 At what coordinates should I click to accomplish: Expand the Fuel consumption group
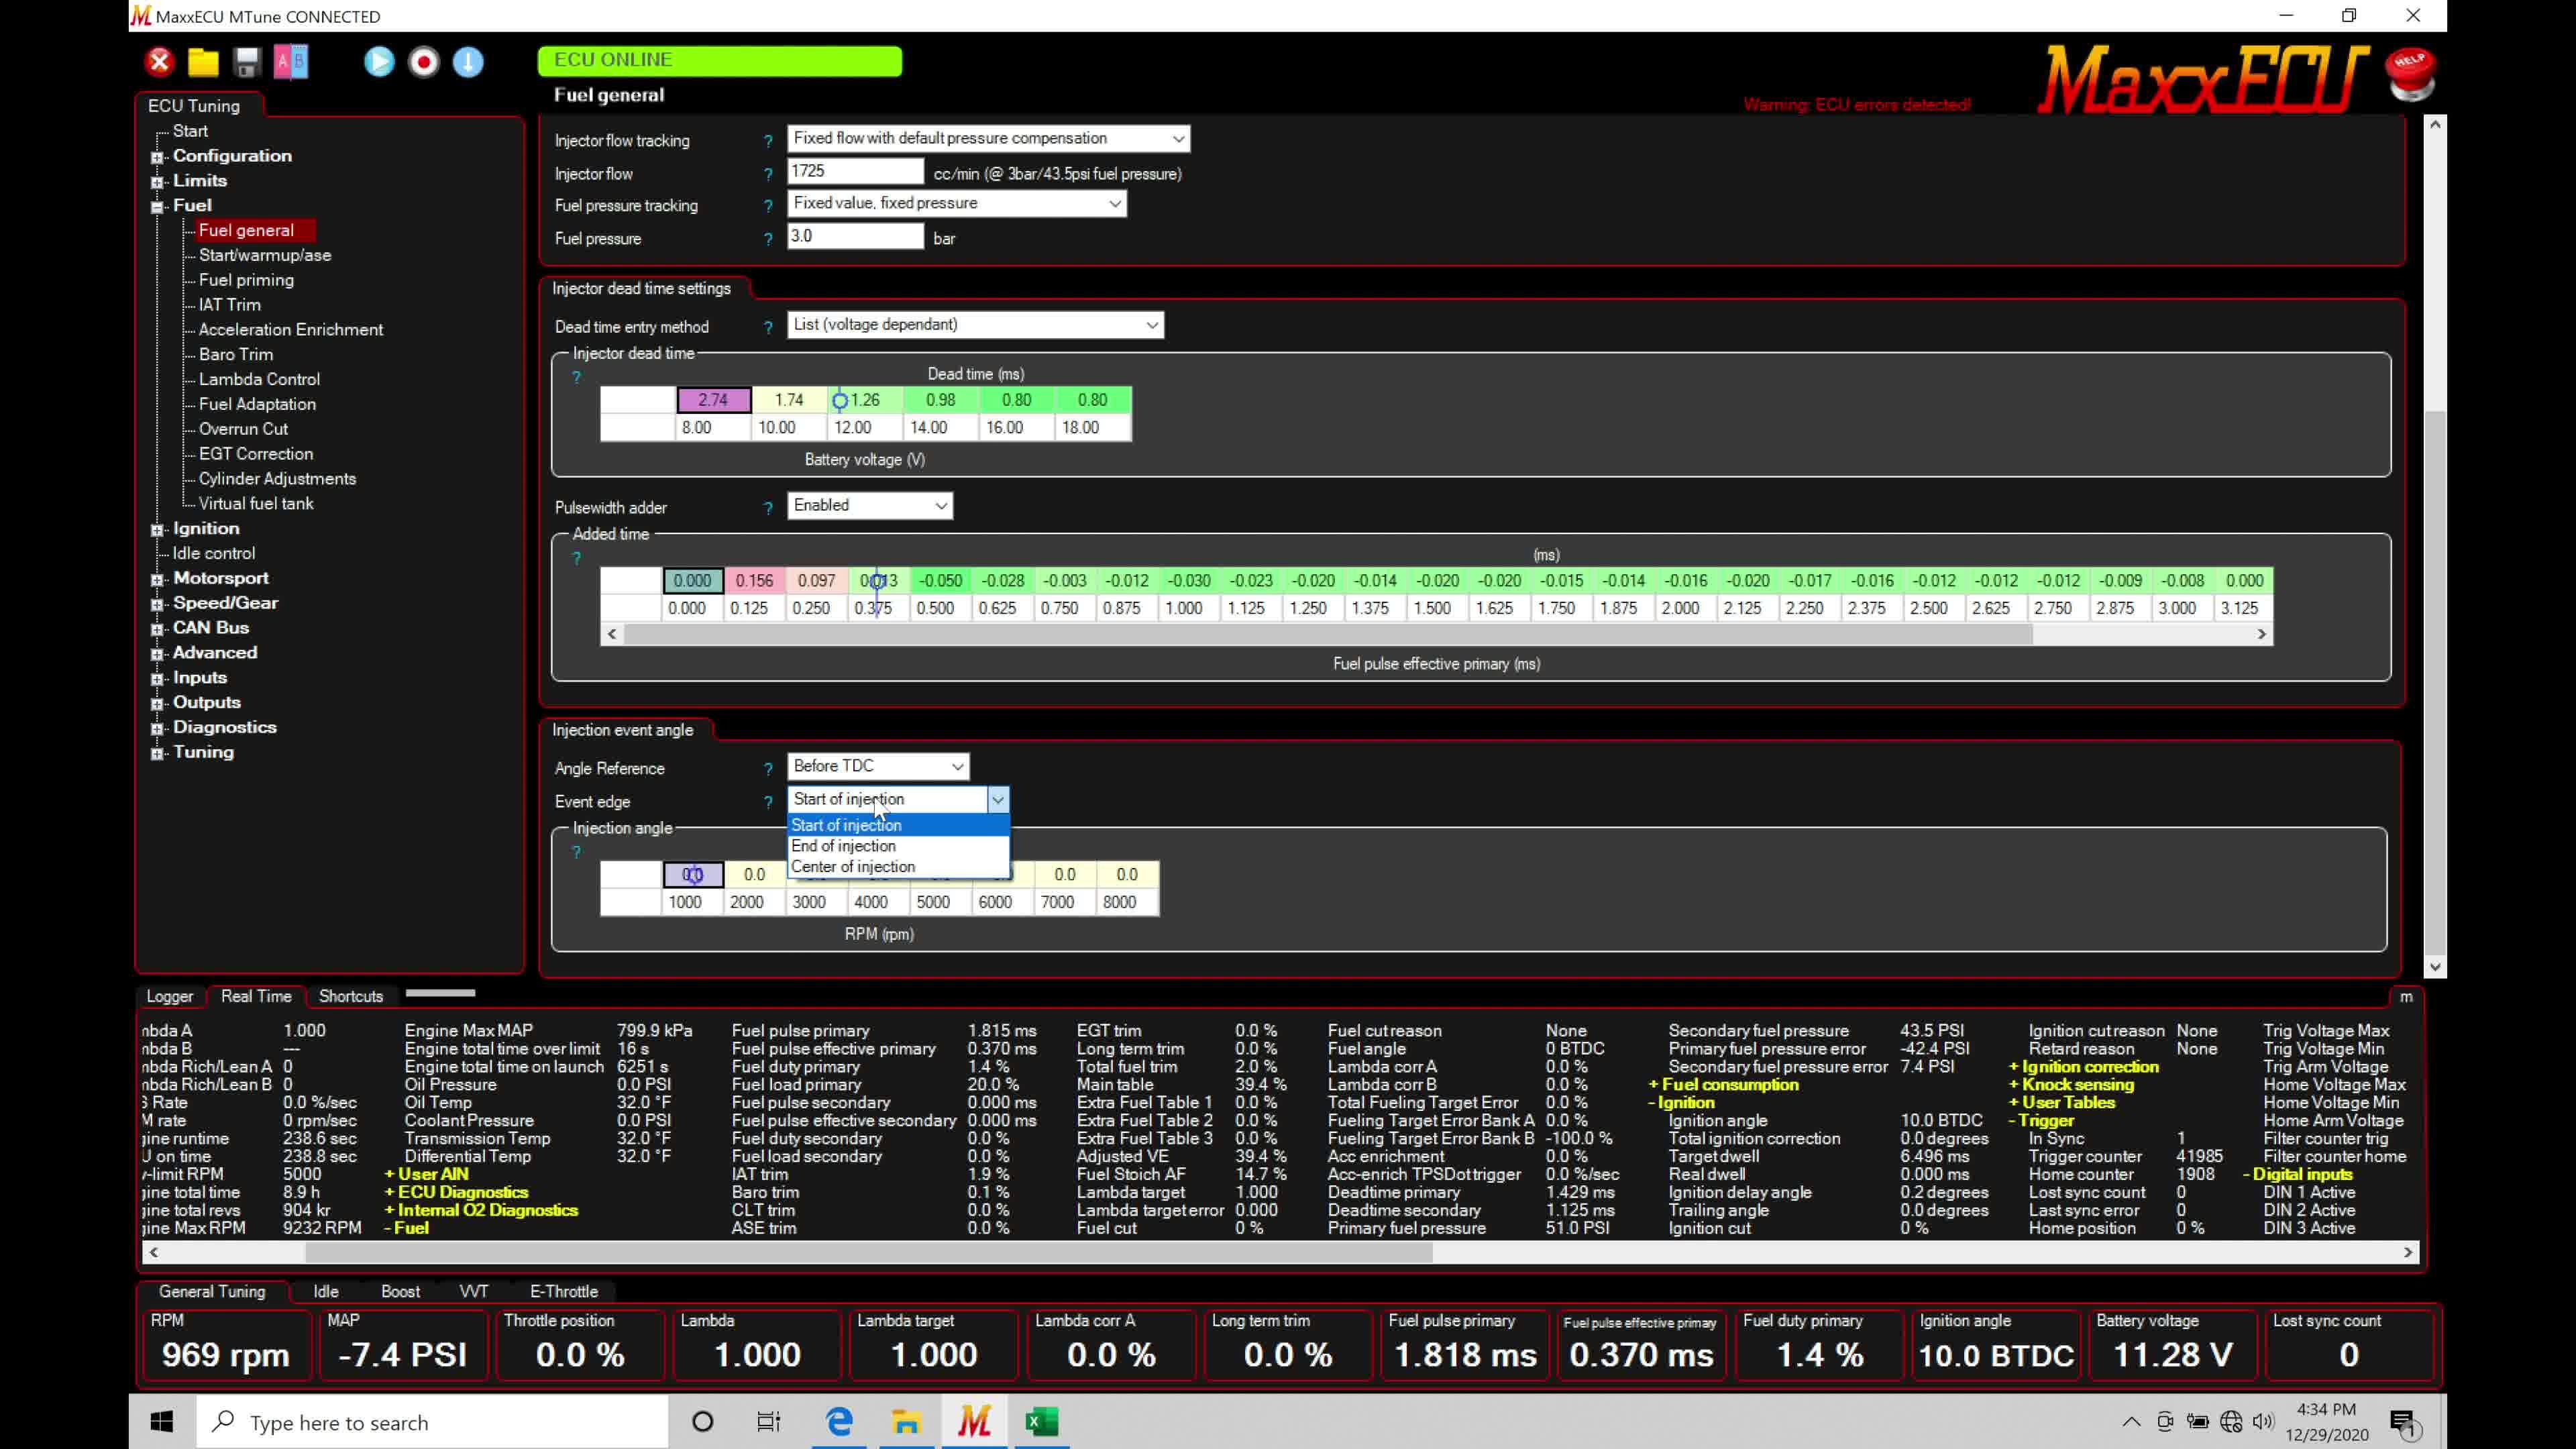click(1723, 1085)
